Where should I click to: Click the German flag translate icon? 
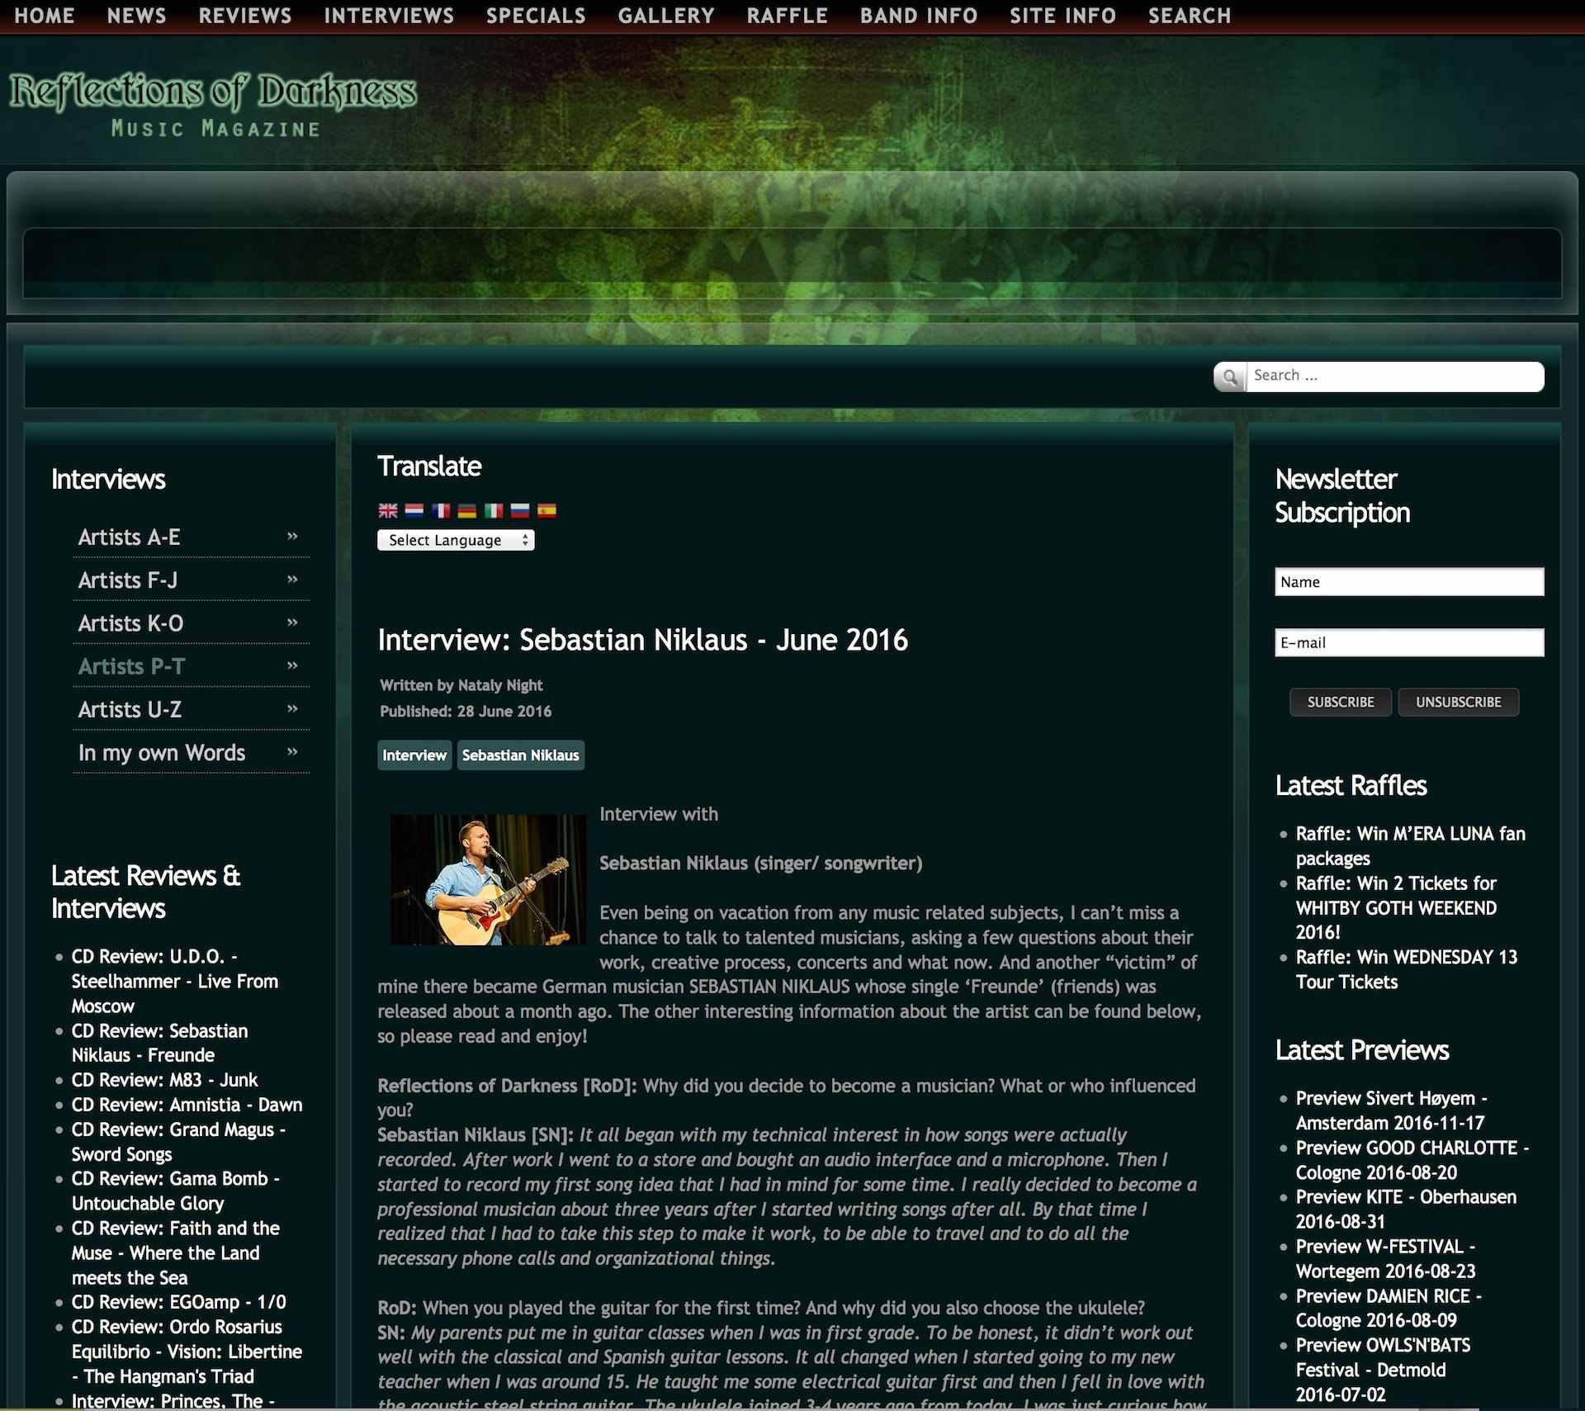coord(467,510)
